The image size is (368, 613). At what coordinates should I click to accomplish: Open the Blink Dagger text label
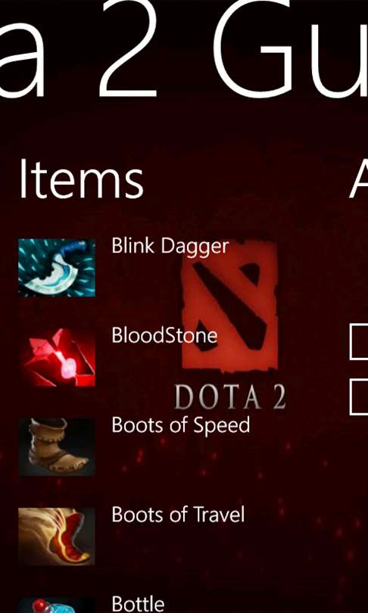tap(170, 247)
